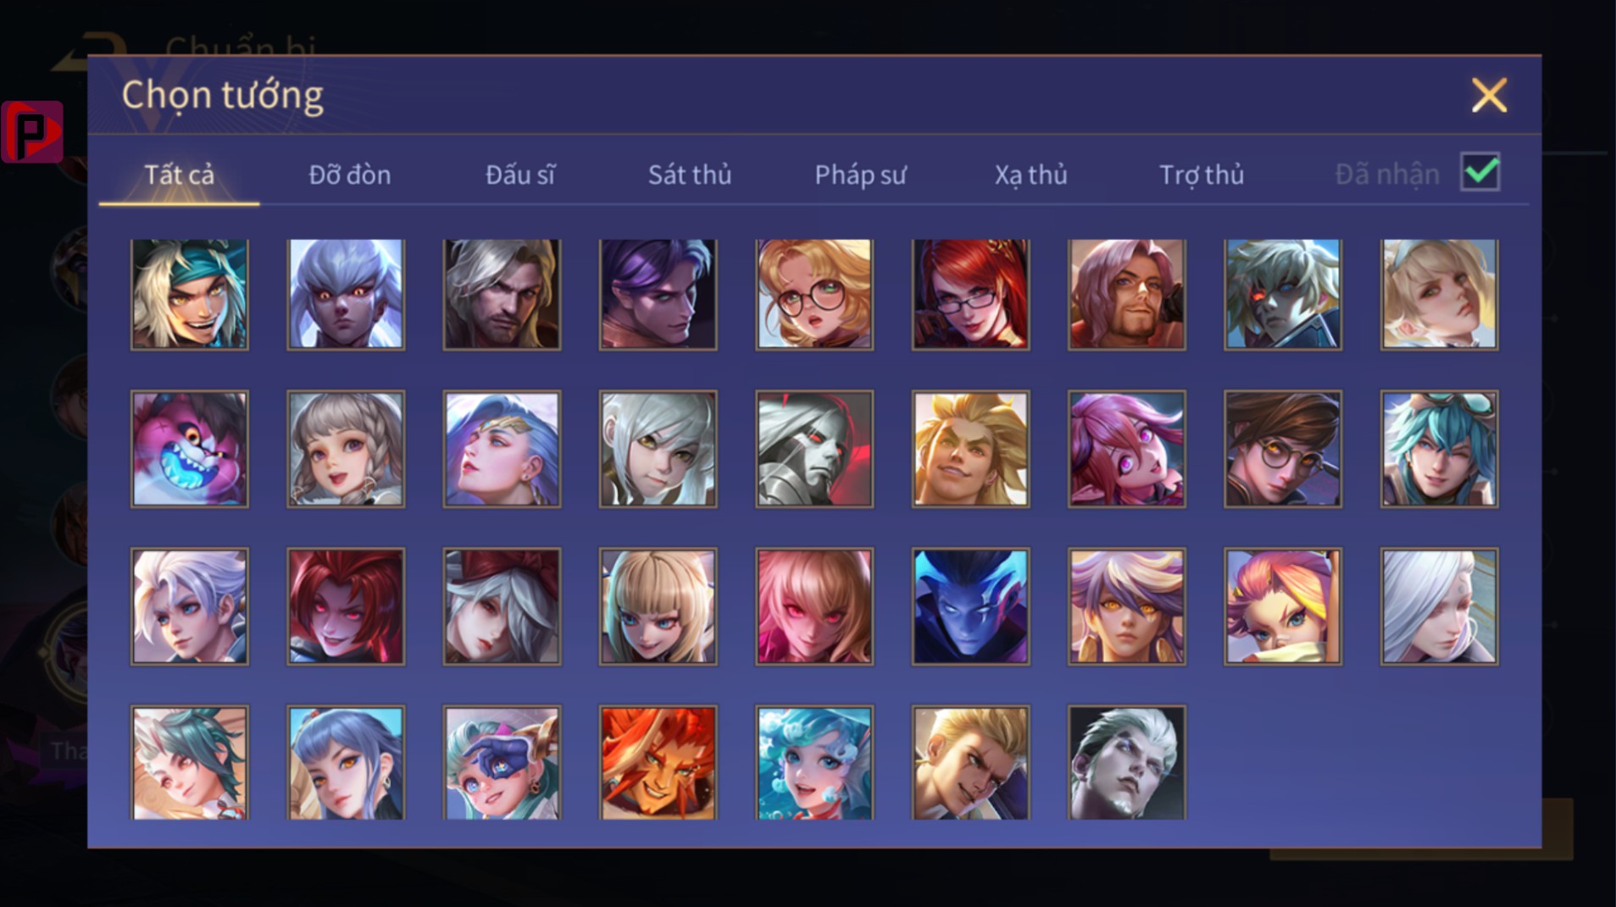The height and width of the screenshot is (907, 1616).
Task: Select the purple grinning cat hero portrait
Action: 190,449
